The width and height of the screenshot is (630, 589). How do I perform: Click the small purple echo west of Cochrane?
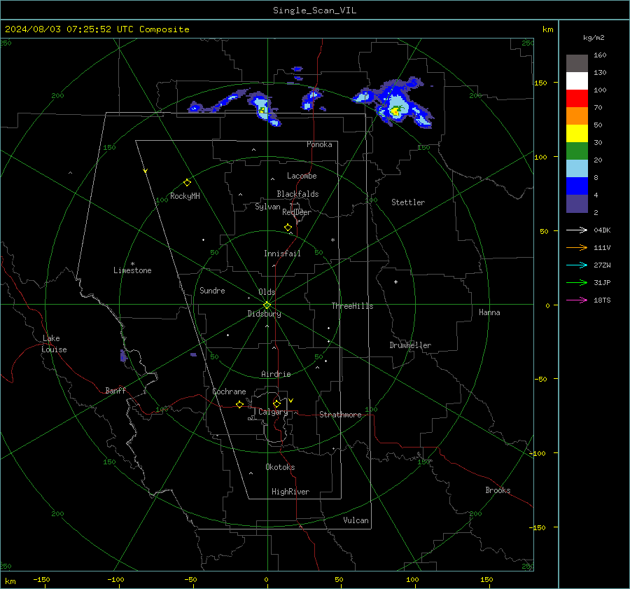[193, 354]
